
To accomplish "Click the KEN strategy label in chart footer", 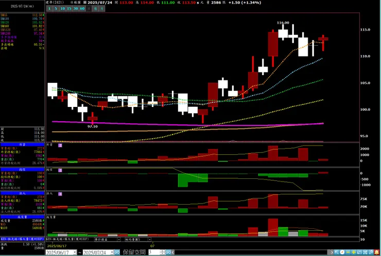I will (67, 239).
